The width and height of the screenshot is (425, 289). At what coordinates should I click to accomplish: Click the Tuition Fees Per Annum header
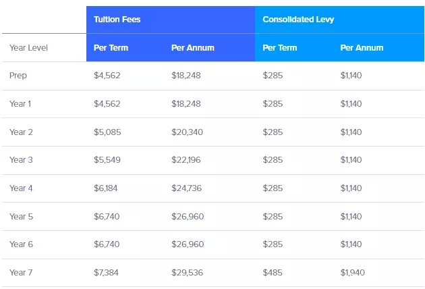(x=193, y=48)
